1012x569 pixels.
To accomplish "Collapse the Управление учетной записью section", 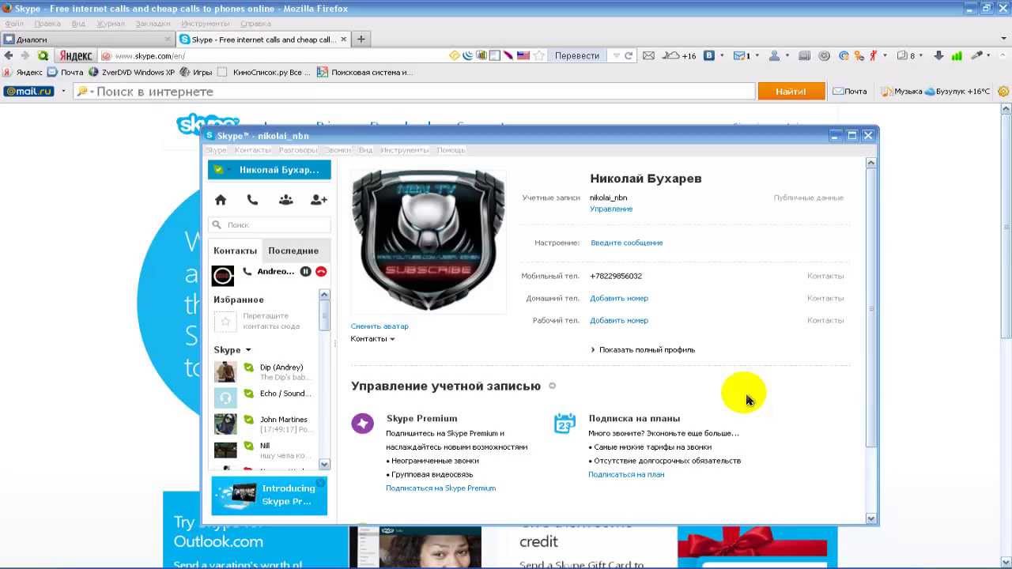I will click(552, 386).
